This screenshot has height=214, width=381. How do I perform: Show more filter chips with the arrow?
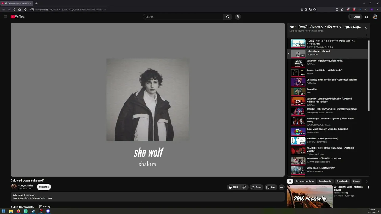point(366,181)
